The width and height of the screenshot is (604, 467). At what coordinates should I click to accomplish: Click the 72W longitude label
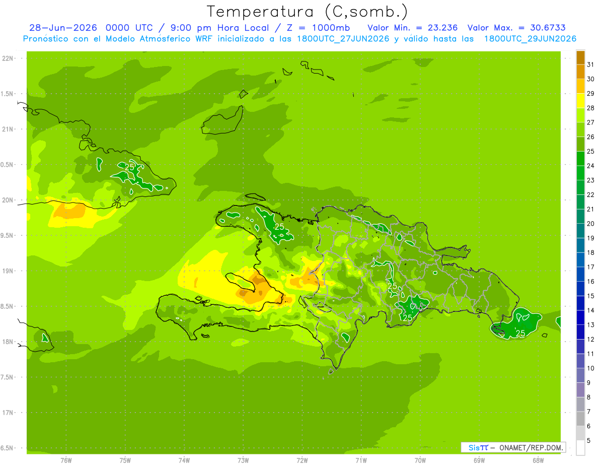point(302,460)
